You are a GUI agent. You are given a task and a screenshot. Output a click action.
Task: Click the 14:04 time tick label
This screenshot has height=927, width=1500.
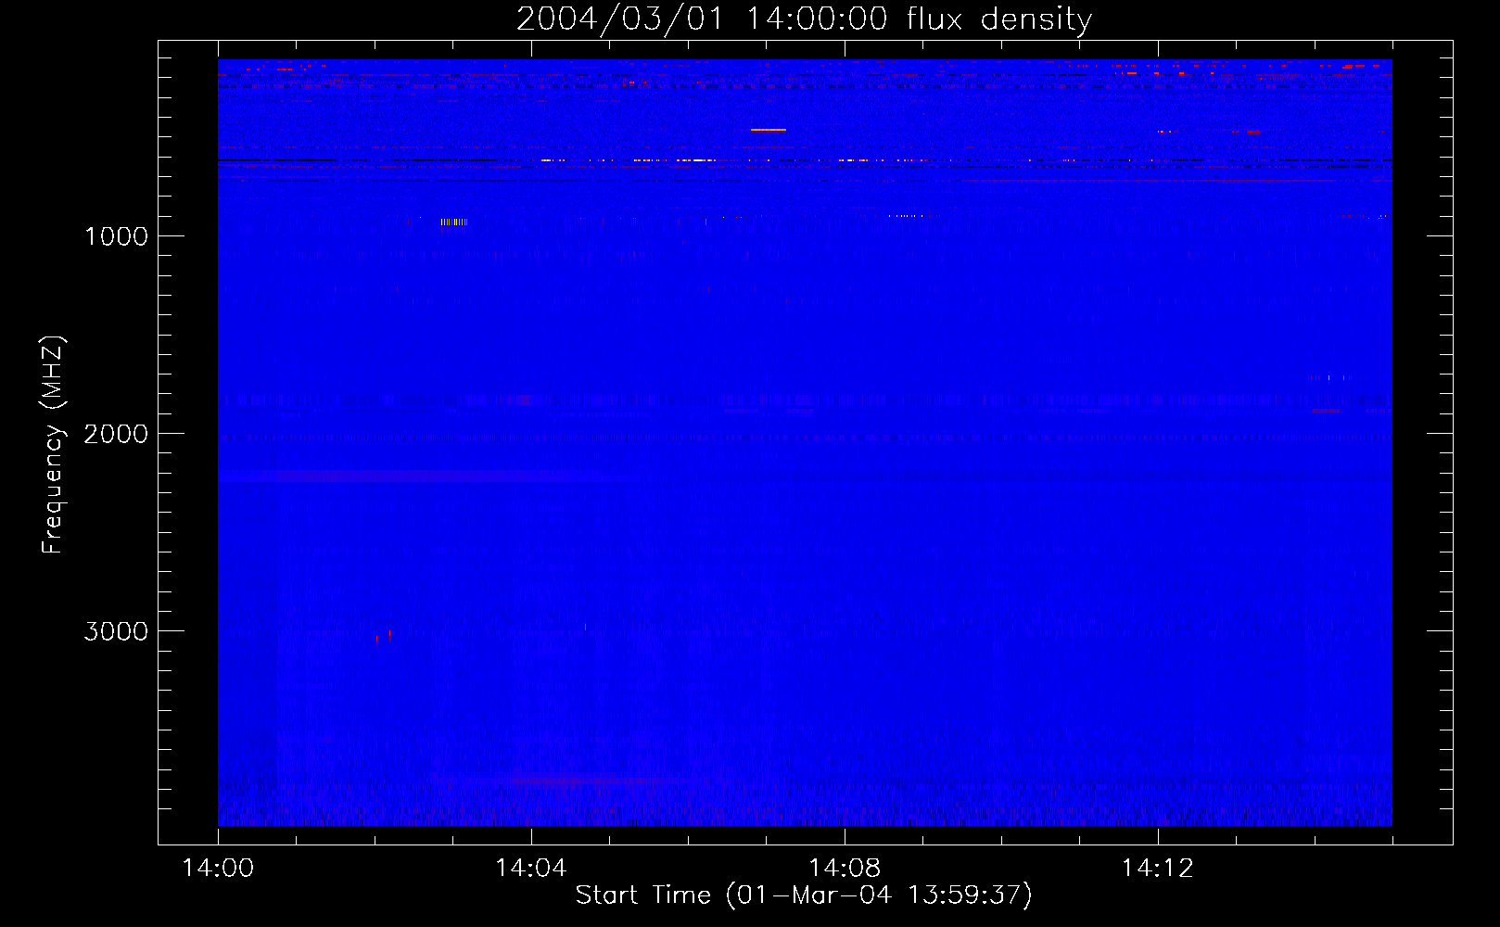click(x=531, y=869)
